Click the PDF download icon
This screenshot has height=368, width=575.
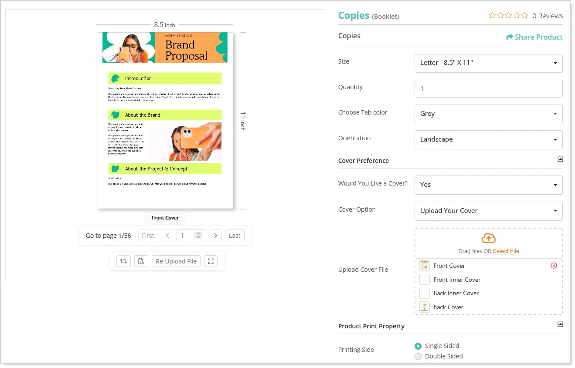point(141,261)
